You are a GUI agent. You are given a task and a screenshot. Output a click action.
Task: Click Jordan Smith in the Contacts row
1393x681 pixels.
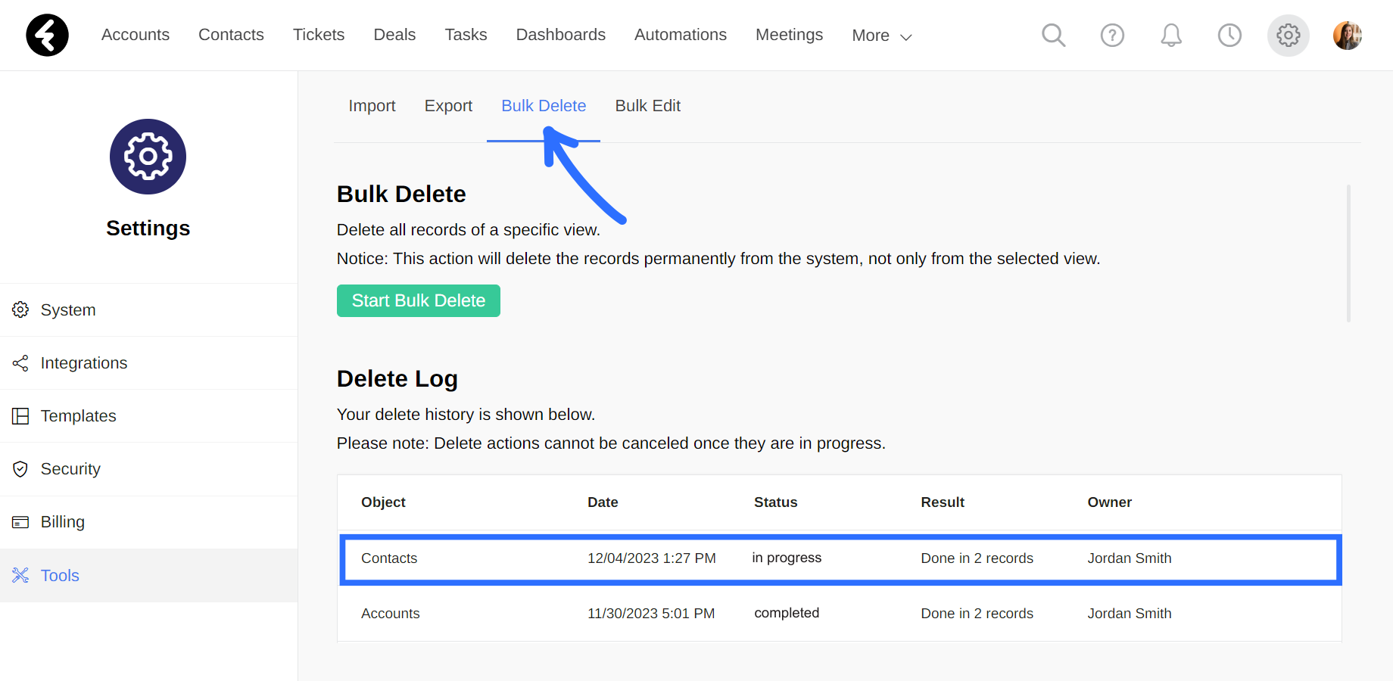tap(1129, 558)
